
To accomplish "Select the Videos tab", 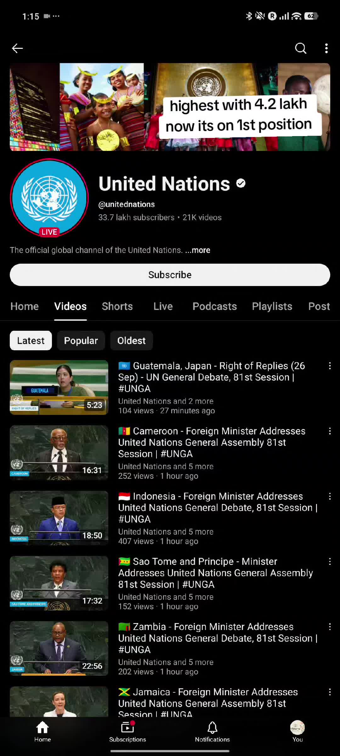I will tap(71, 306).
